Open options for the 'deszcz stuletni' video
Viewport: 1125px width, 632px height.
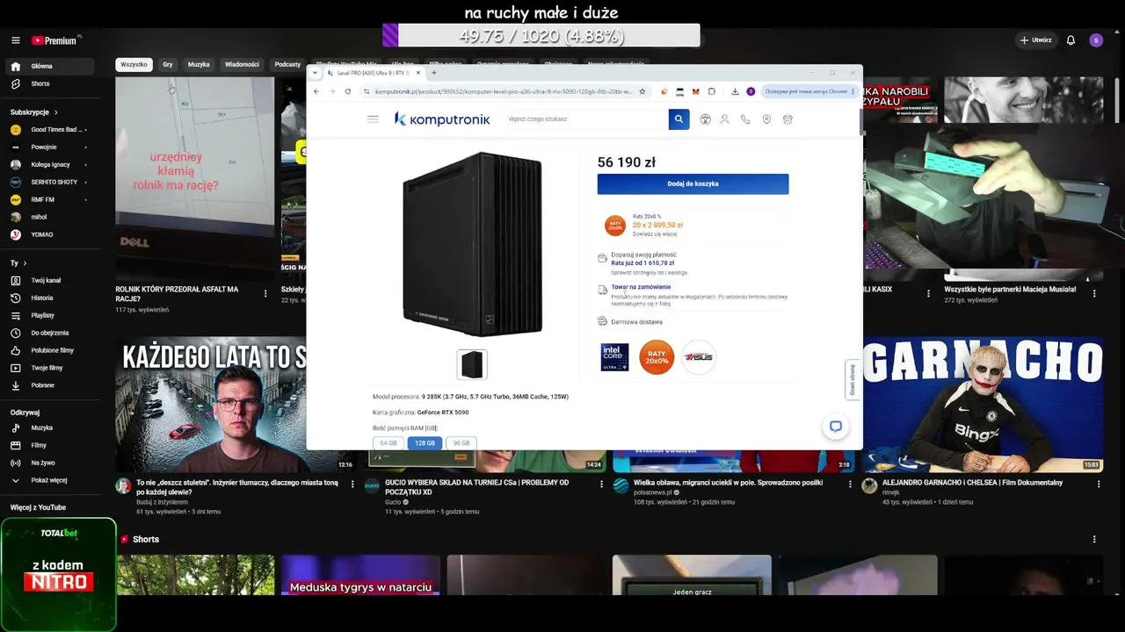[352, 484]
